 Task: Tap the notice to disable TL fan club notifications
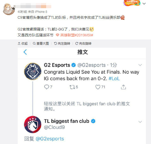point(87,106)
